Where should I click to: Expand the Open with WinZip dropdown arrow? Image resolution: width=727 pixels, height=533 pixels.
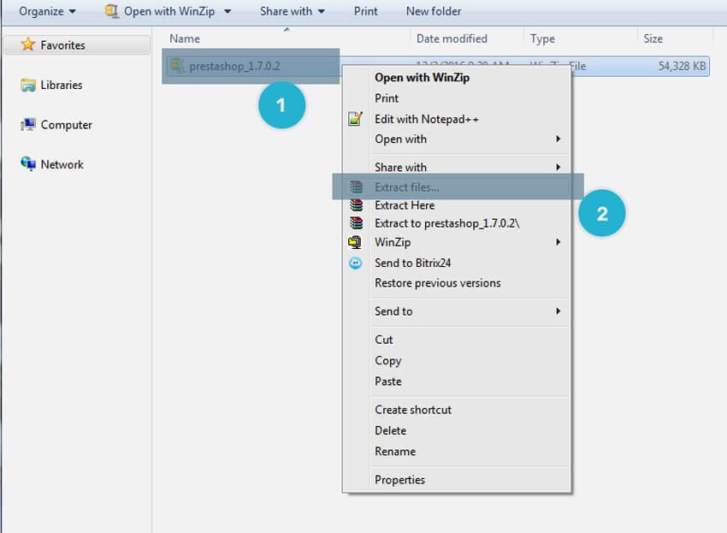pyautogui.click(x=228, y=11)
